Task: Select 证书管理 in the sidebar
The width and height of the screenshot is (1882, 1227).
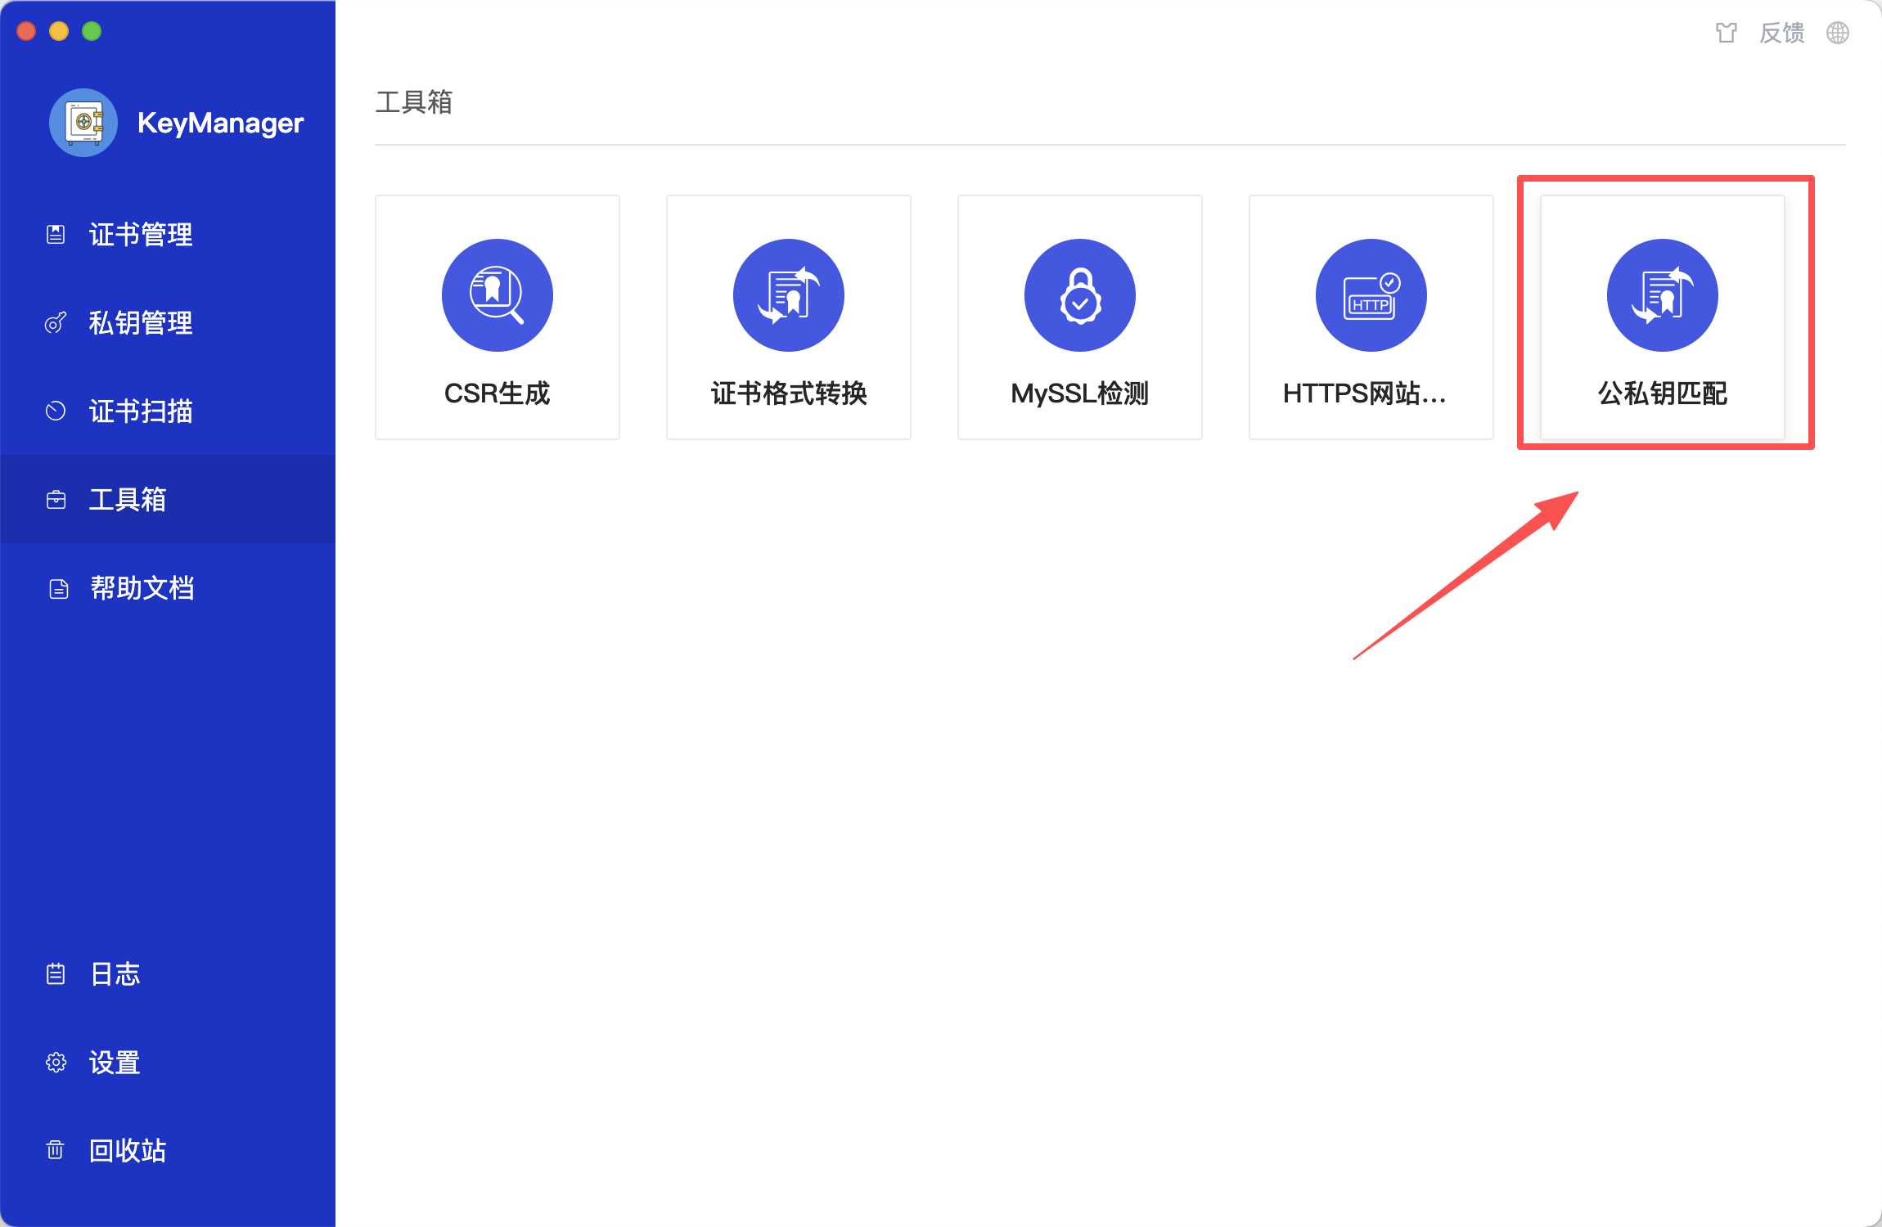Action: (140, 235)
